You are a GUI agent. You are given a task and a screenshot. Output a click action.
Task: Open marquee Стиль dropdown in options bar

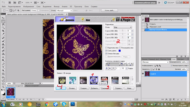pos(64,11)
